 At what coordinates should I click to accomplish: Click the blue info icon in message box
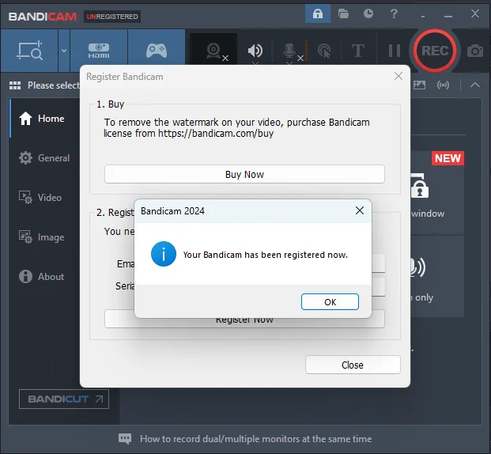(x=164, y=254)
